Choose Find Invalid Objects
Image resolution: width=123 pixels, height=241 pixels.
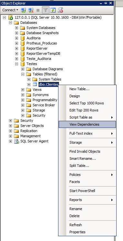pyautogui.click(x=87, y=151)
